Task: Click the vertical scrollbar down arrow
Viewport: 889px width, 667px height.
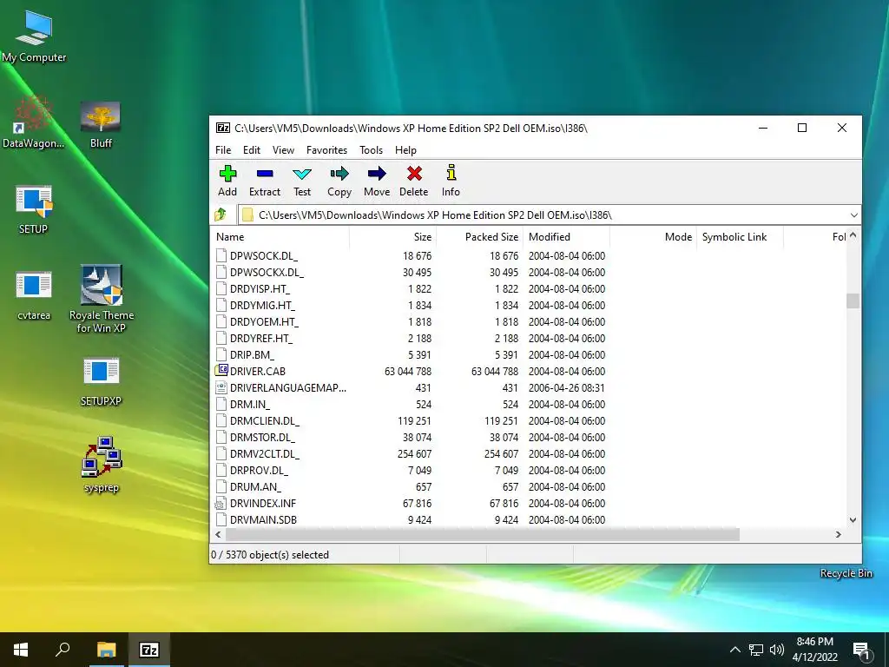Action: click(x=853, y=519)
